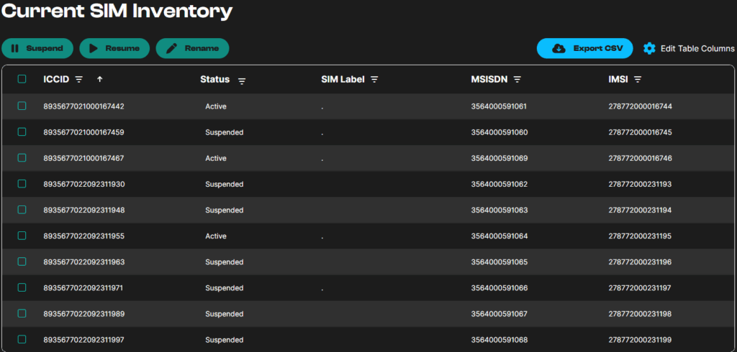This screenshot has height=352, width=737.
Task: Select the checkbox for ICCID 8935677021000167442
Action: click(22, 106)
